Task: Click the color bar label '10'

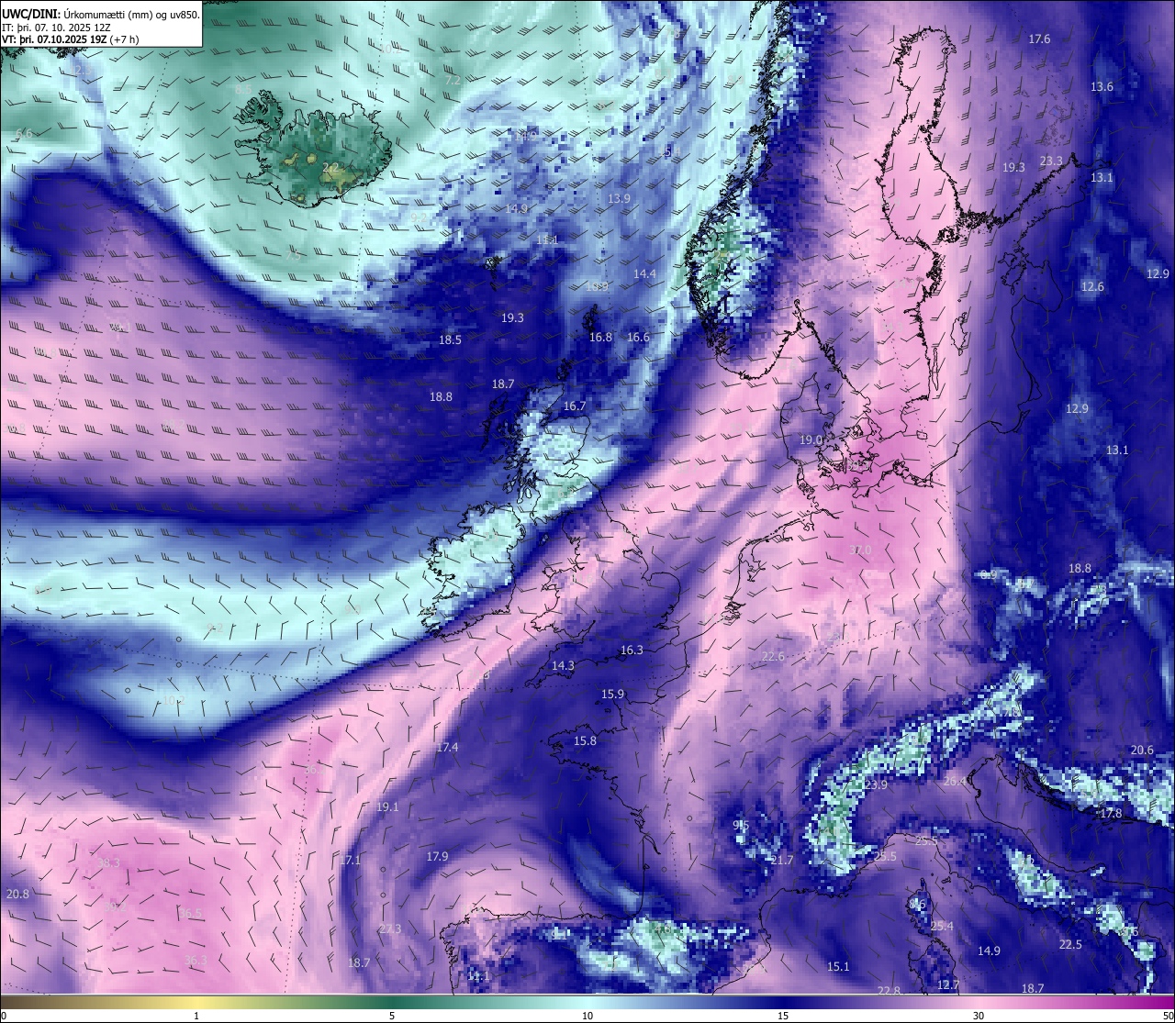Action: tap(587, 1016)
